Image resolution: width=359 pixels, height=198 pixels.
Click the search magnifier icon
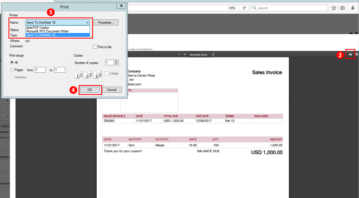tap(254, 8)
